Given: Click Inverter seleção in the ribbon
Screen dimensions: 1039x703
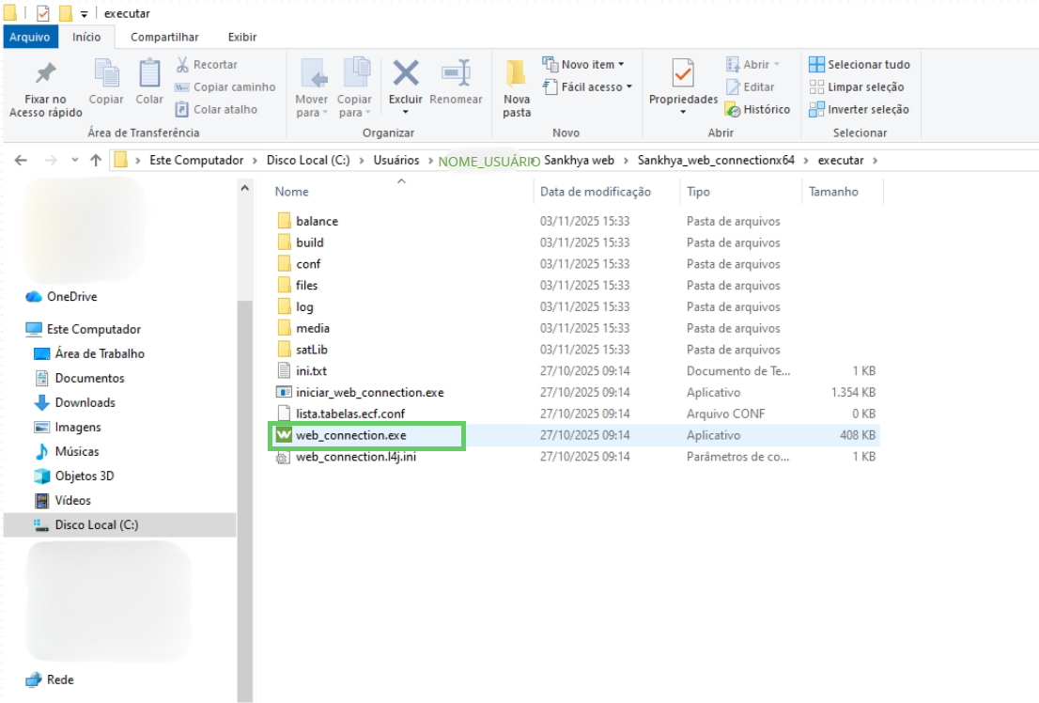Looking at the screenshot, I should [x=859, y=109].
